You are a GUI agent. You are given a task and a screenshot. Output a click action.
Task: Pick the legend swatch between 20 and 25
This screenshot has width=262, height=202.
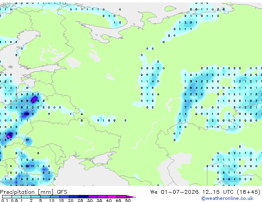click(74, 197)
